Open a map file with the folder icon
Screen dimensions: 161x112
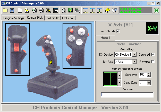point(5,10)
